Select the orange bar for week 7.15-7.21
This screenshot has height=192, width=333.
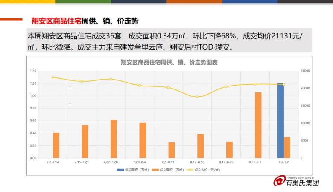coord(85,142)
